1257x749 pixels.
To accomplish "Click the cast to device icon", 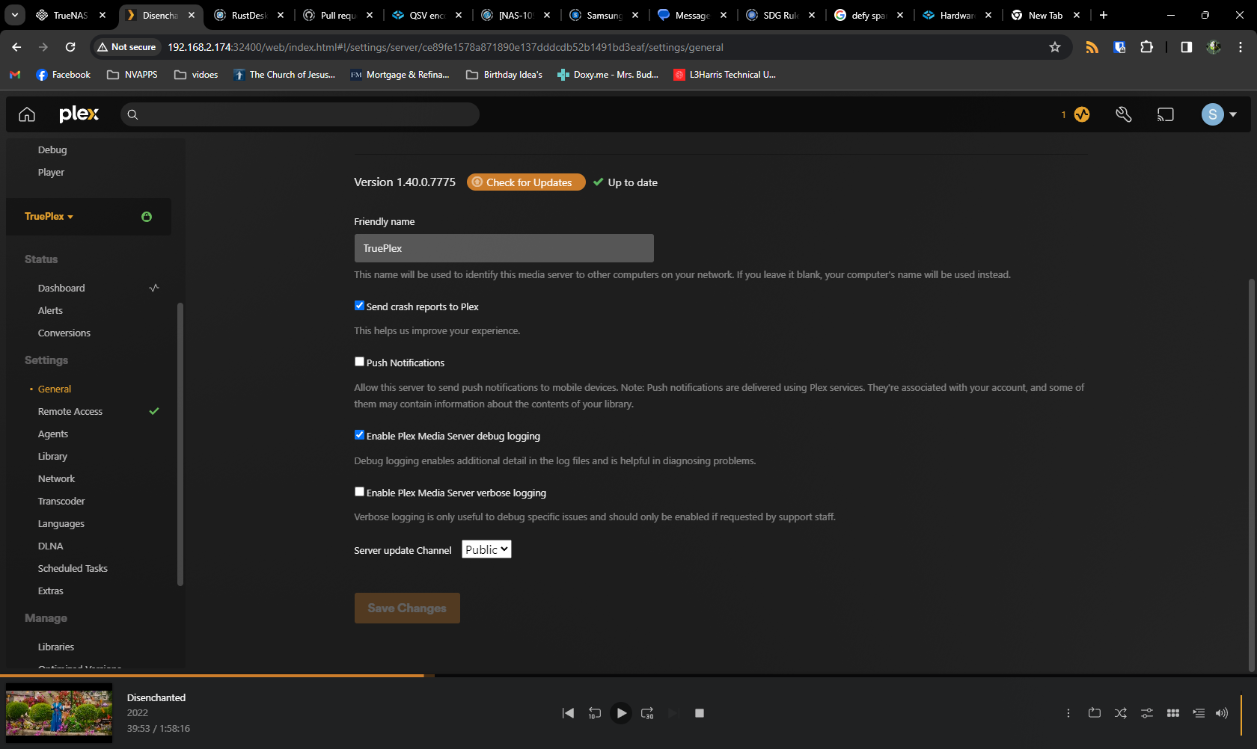I will point(1166,114).
